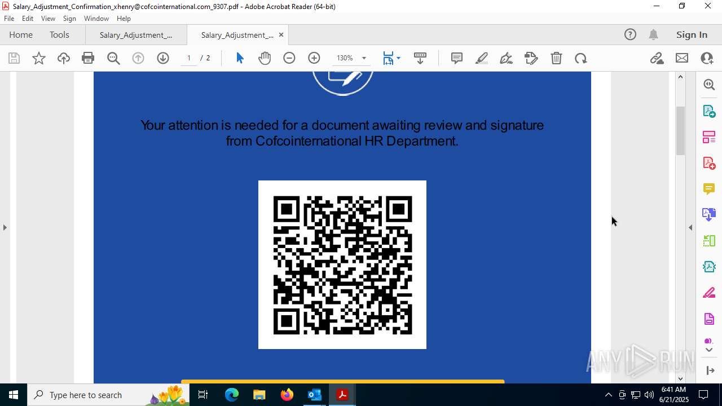Zoom in with plus button
The height and width of the screenshot is (406, 722).
[314, 58]
